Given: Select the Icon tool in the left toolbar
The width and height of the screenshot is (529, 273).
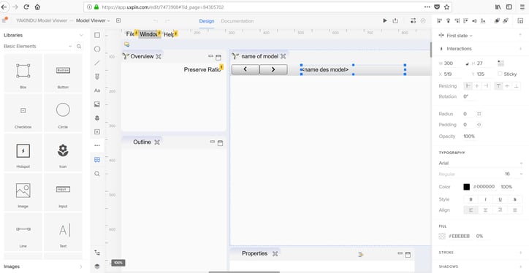Looking at the screenshot, I should [97, 118].
